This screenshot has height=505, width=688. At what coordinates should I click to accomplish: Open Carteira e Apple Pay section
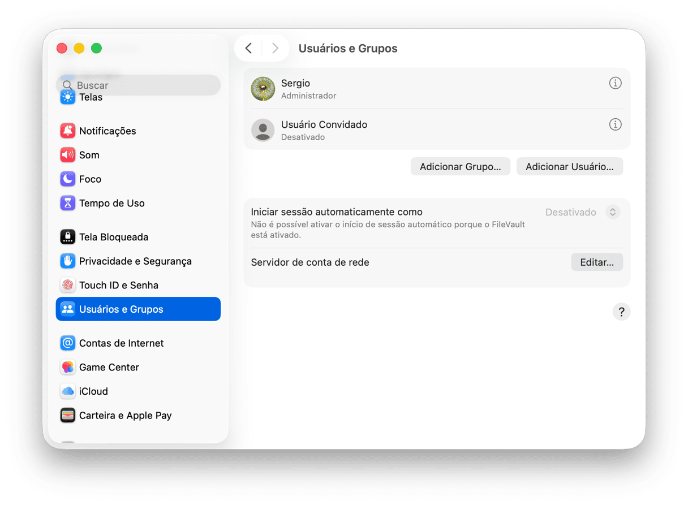point(125,415)
